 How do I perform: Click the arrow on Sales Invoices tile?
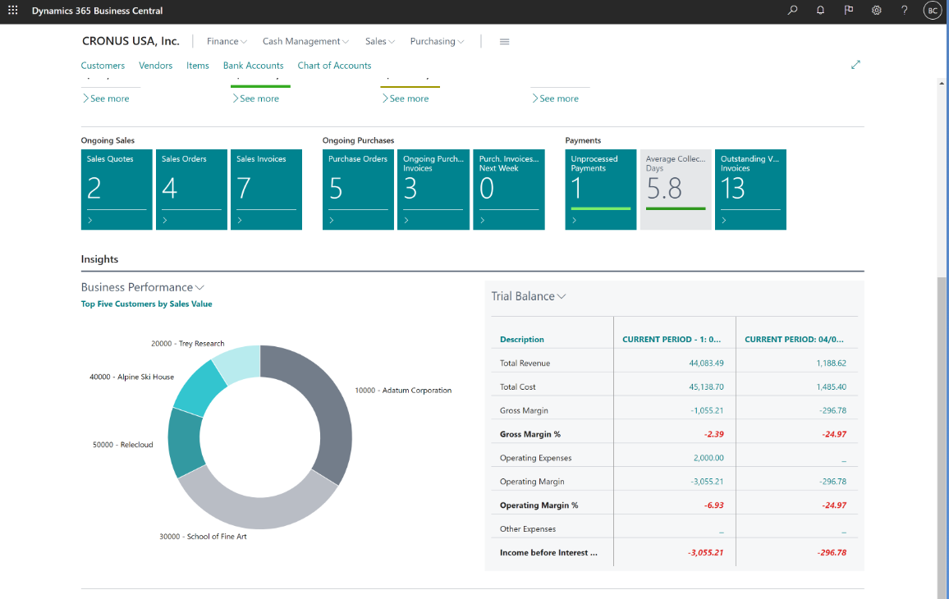240,220
